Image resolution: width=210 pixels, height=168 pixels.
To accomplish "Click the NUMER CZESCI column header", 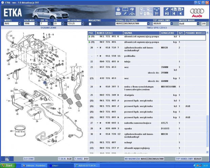I will point(109,33).
